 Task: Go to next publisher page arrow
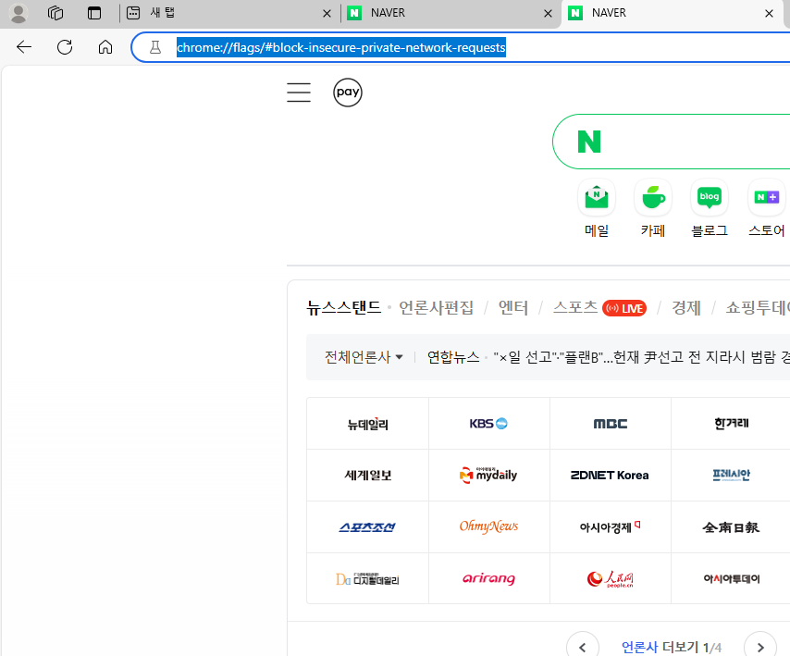(x=760, y=647)
